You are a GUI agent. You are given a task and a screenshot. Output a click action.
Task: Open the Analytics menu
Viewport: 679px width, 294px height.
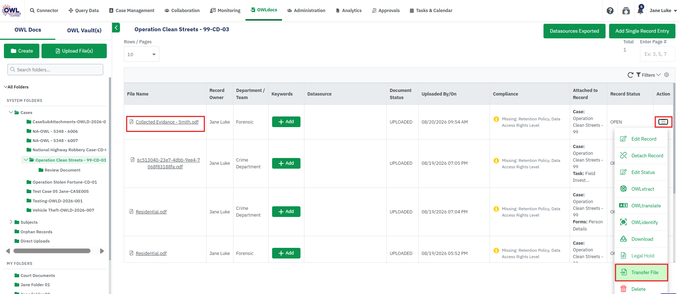pos(348,11)
